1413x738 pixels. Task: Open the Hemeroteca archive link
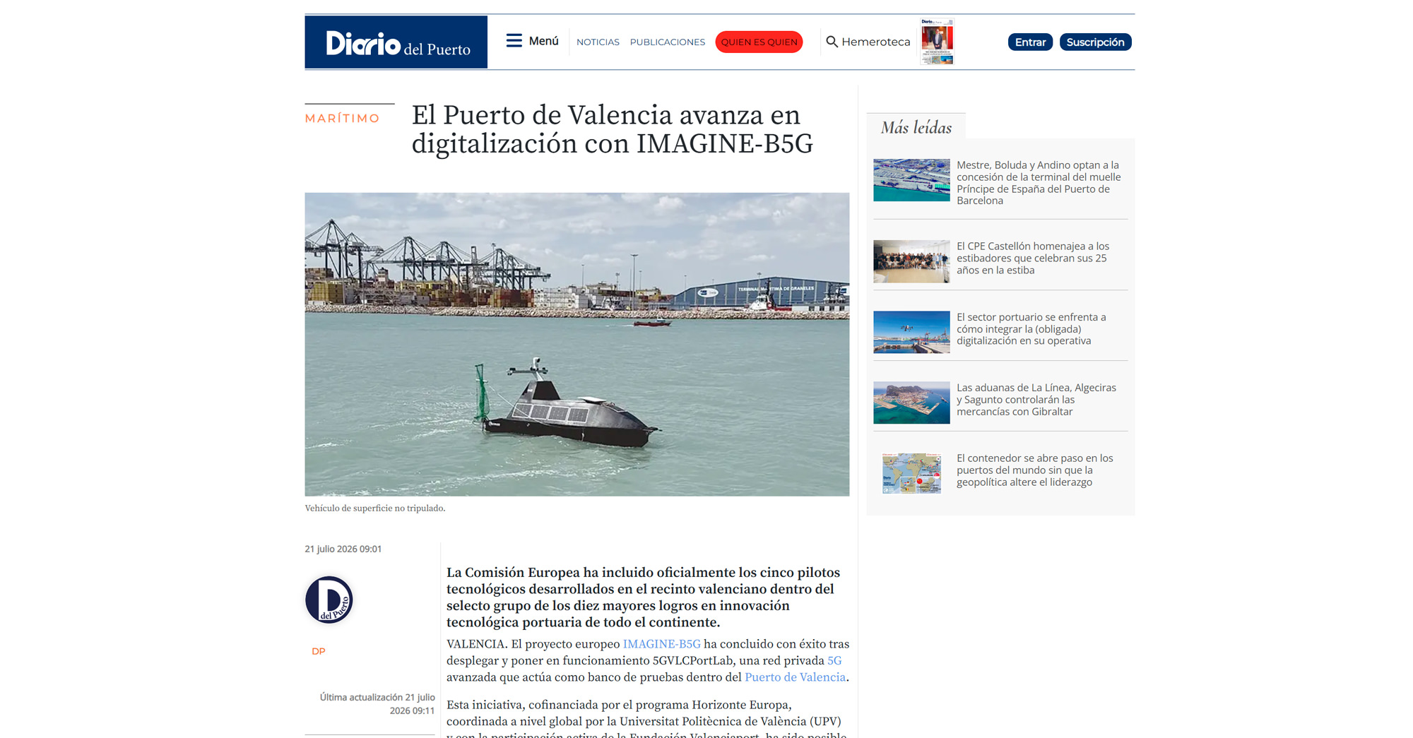tap(875, 42)
